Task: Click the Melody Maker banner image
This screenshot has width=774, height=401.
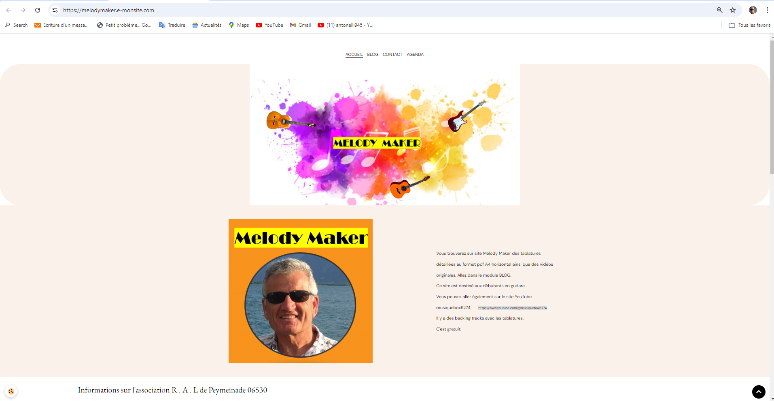Action: [385, 134]
